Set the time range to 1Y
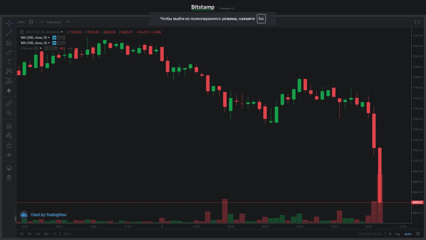 (54, 234)
